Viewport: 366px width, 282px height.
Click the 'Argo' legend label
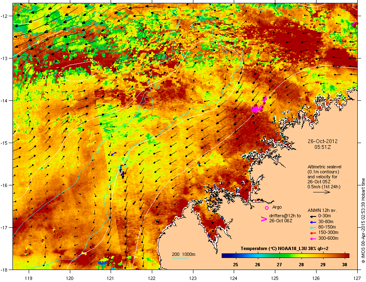click(x=277, y=207)
